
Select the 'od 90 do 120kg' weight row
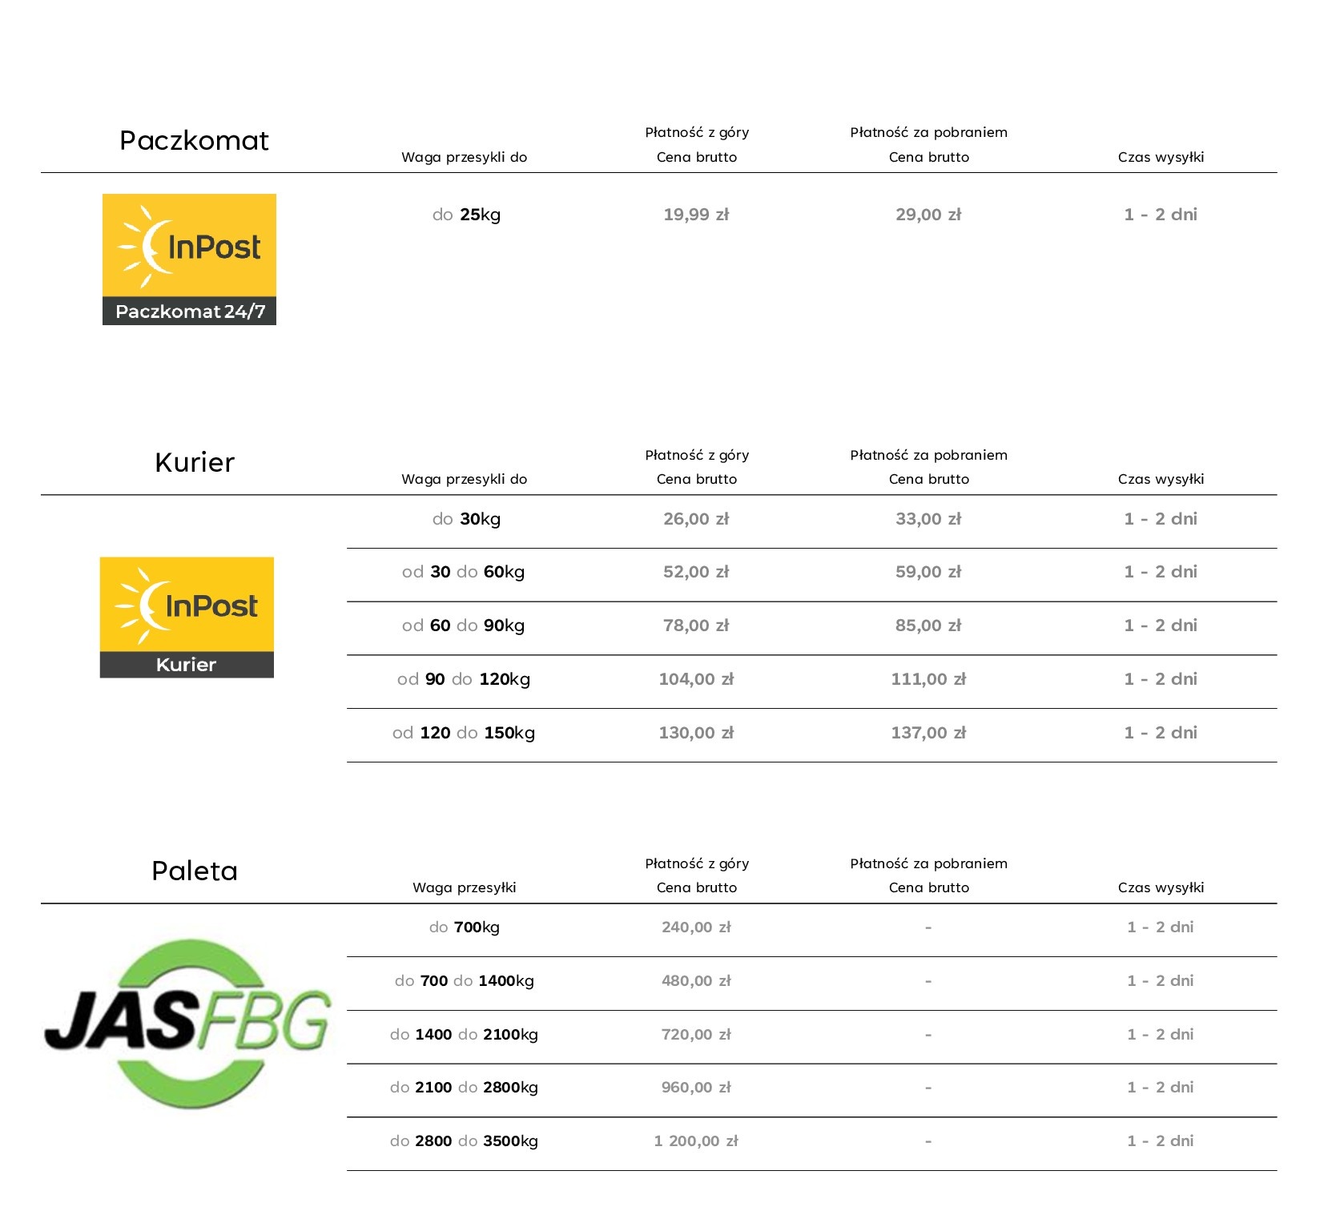pos(463,679)
